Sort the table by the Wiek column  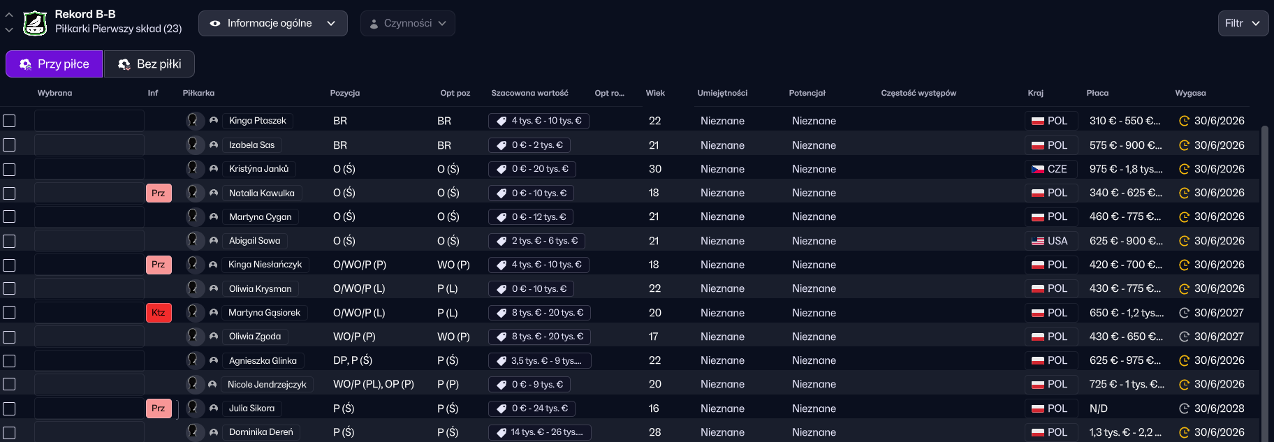pos(655,93)
